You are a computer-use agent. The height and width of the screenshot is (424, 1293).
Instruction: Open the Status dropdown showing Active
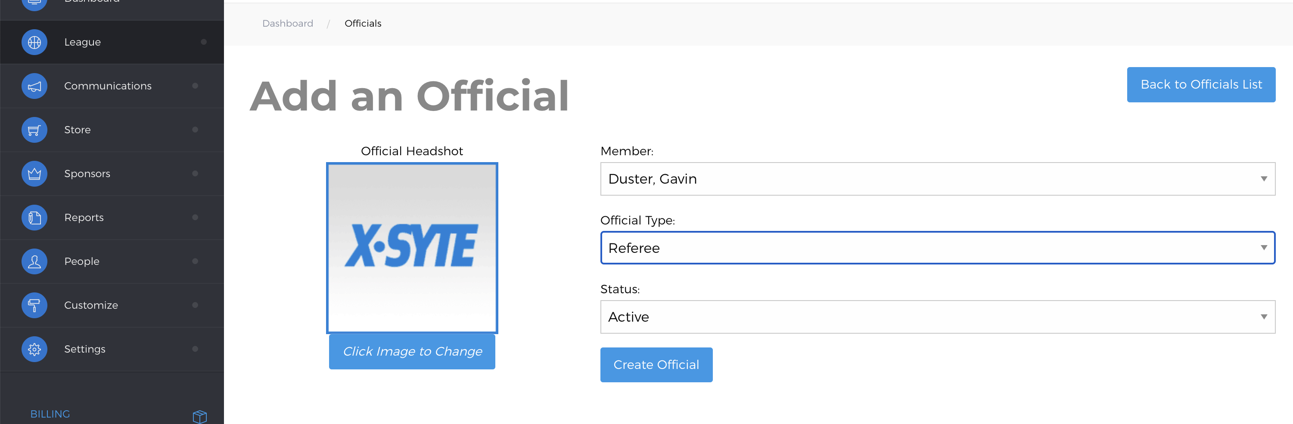pos(938,317)
